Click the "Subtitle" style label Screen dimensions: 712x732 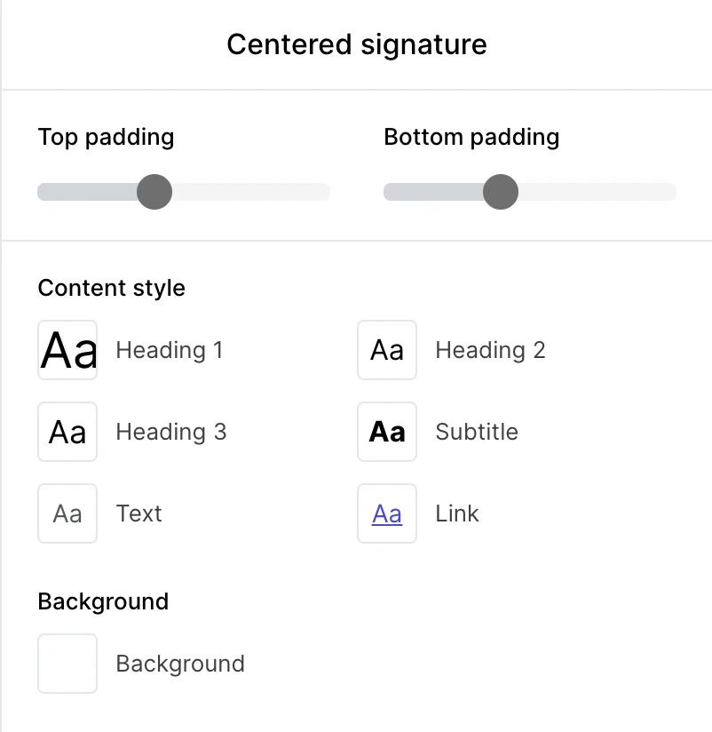point(477,432)
